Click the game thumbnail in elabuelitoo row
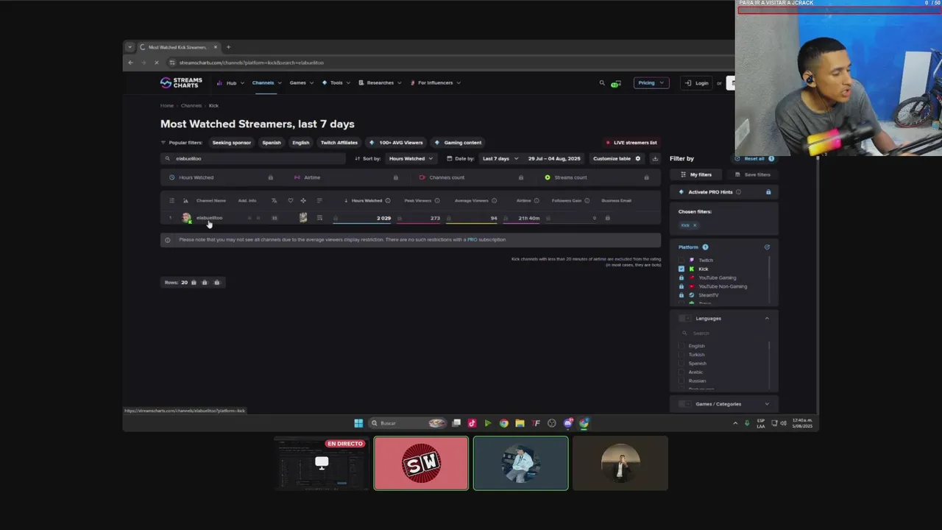942x530 pixels. [x=303, y=218]
